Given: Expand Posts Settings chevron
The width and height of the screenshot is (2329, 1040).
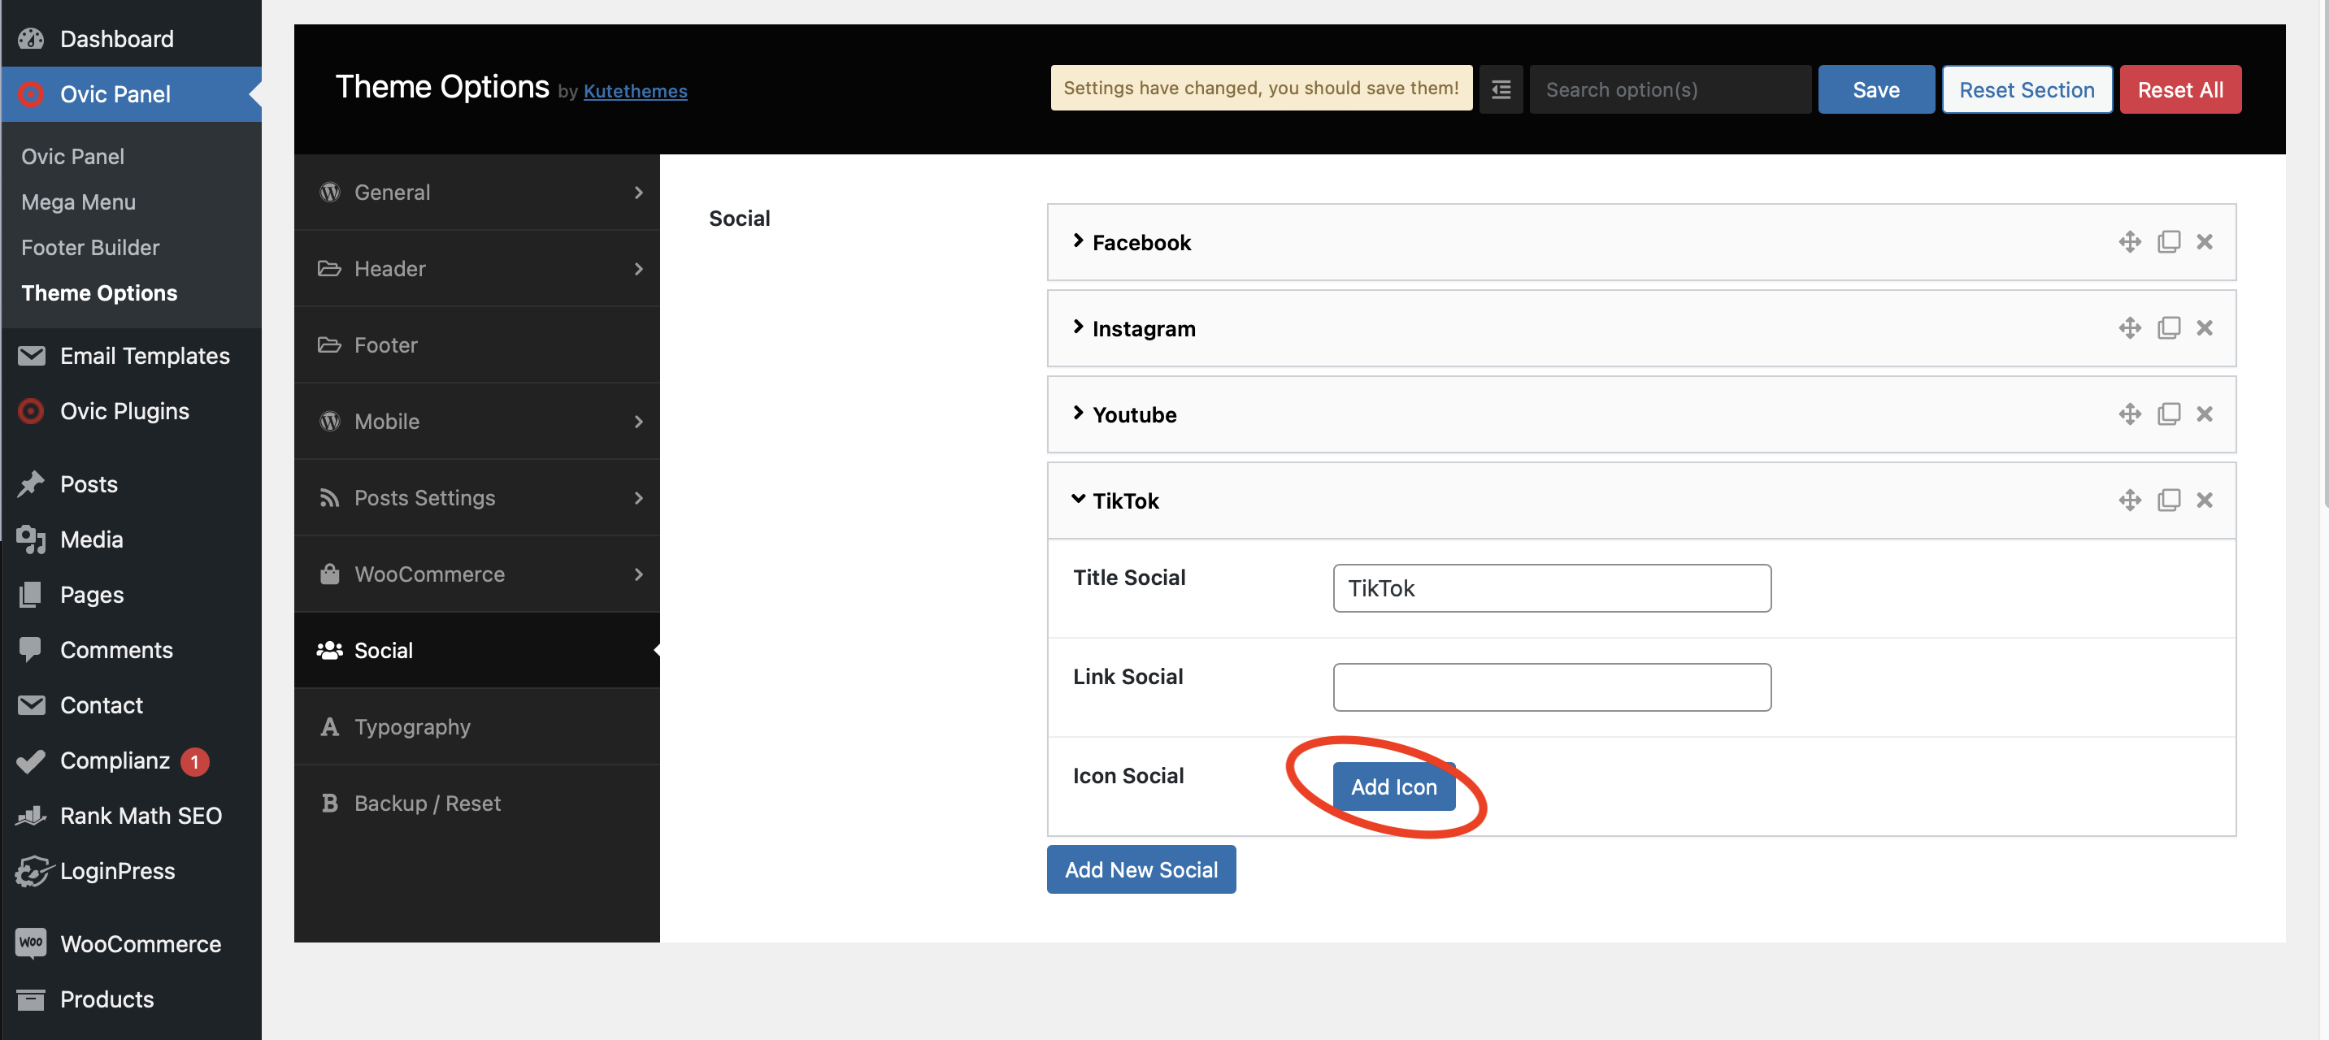Looking at the screenshot, I should [x=638, y=499].
